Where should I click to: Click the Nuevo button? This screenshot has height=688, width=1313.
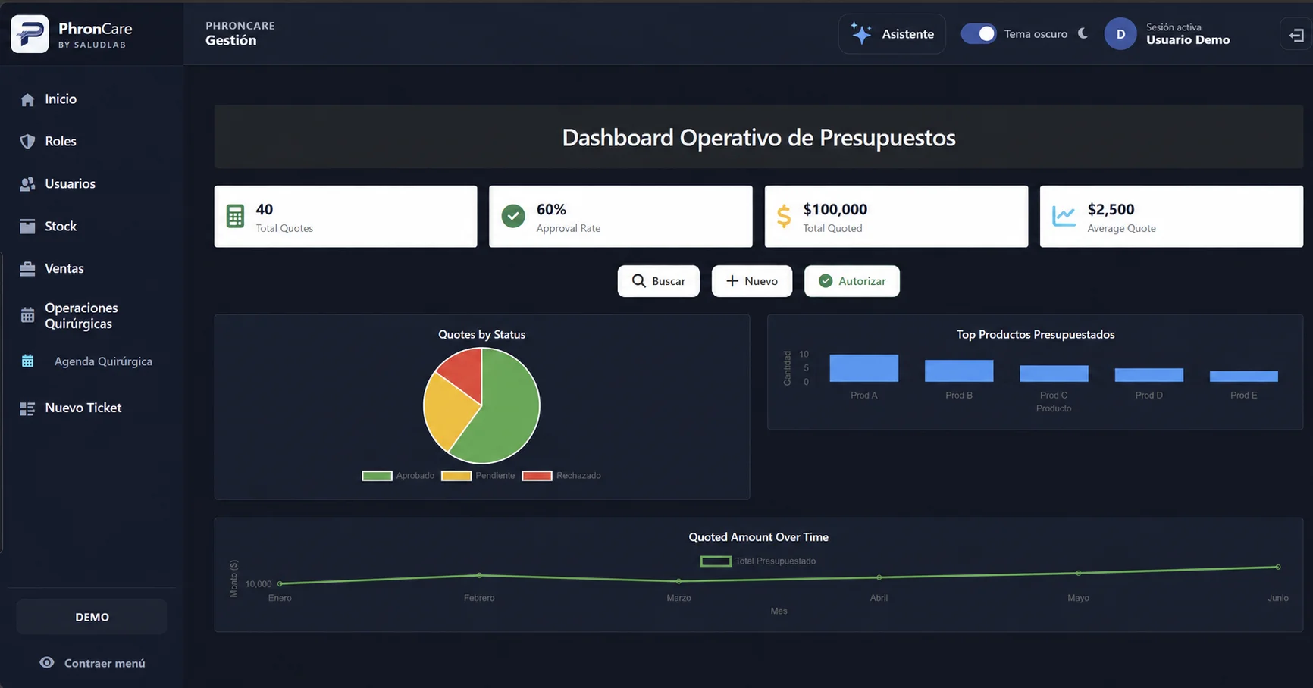click(x=752, y=281)
